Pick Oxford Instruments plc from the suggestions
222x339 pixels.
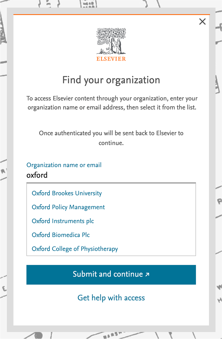point(63,221)
